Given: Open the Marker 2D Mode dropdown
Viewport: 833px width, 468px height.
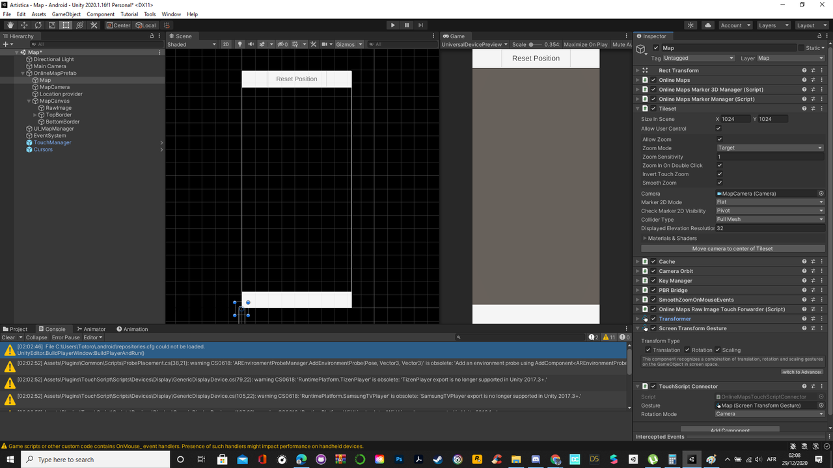Looking at the screenshot, I should (770, 202).
